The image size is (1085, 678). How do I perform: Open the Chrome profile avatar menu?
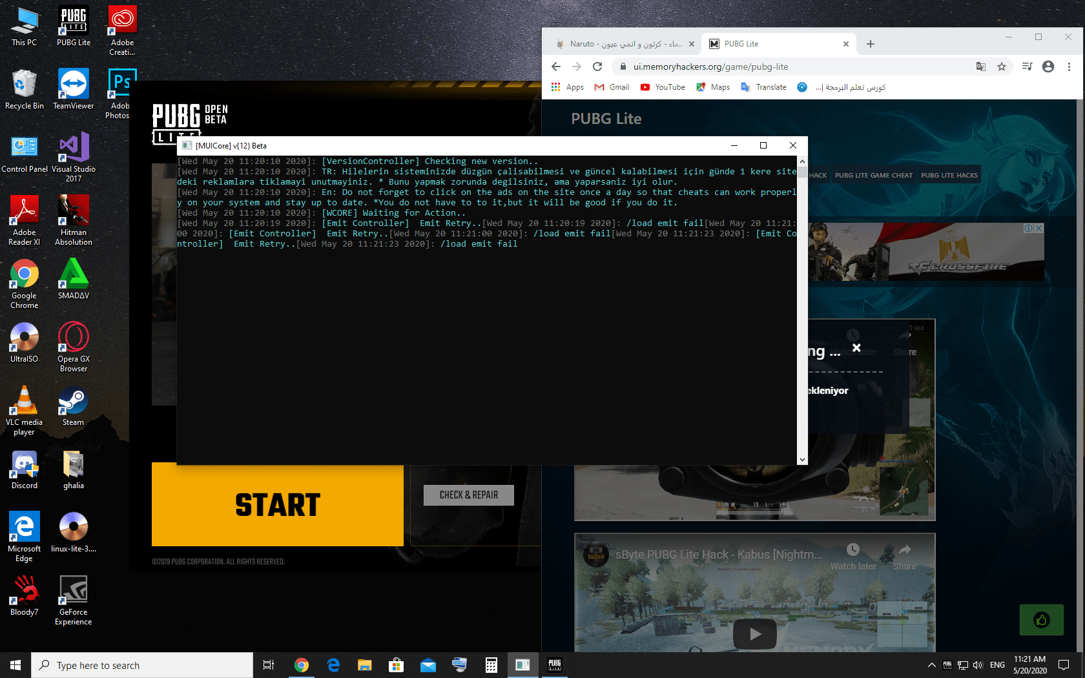(1048, 67)
